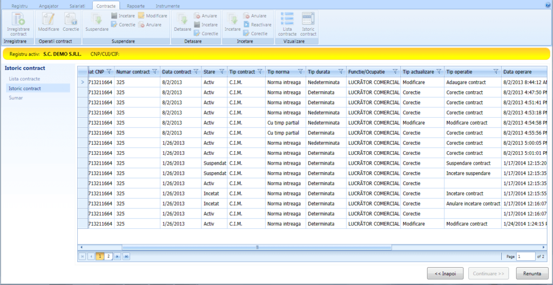This screenshot has height=285, width=553.
Task: Click the large Incetare ribbon icon
Action: [x=232, y=22]
